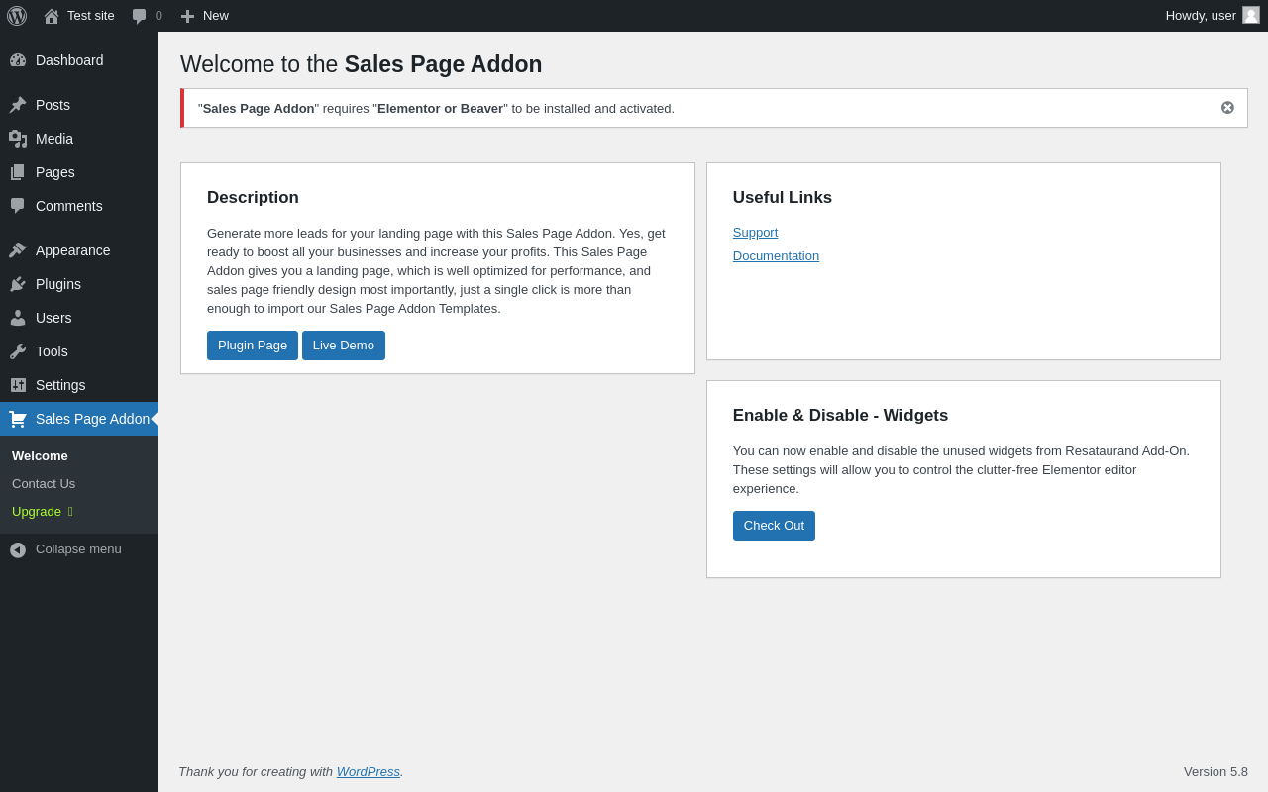This screenshot has height=792, width=1268.
Task: Click the Collapse menu arrow icon
Action: point(18,550)
